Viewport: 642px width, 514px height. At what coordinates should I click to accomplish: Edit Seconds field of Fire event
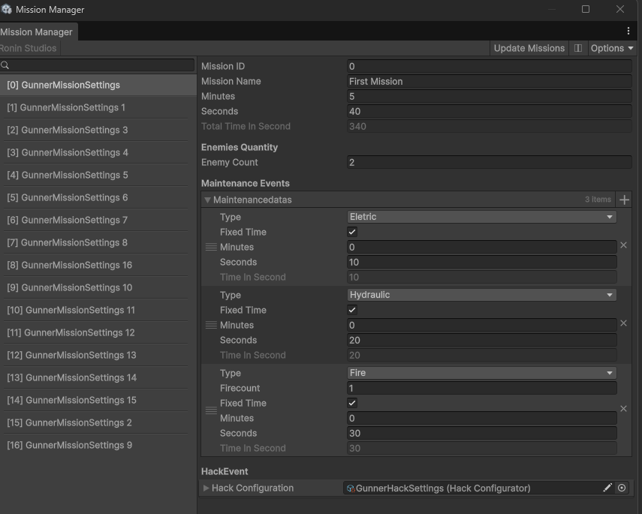481,434
